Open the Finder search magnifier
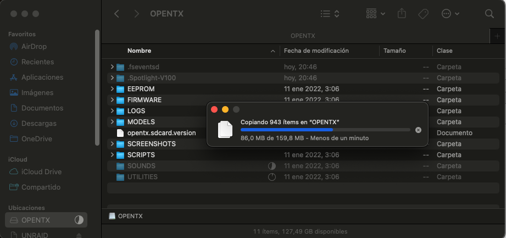Viewport: 506px width, 238px height. pyautogui.click(x=489, y=14)
